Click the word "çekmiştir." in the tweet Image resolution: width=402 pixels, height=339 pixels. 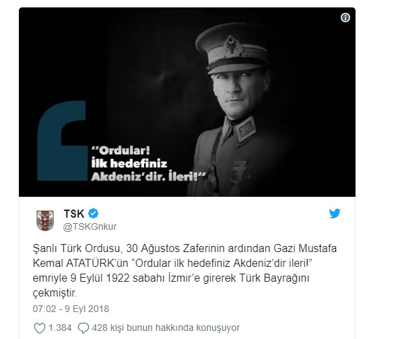(x=55, y=293)
